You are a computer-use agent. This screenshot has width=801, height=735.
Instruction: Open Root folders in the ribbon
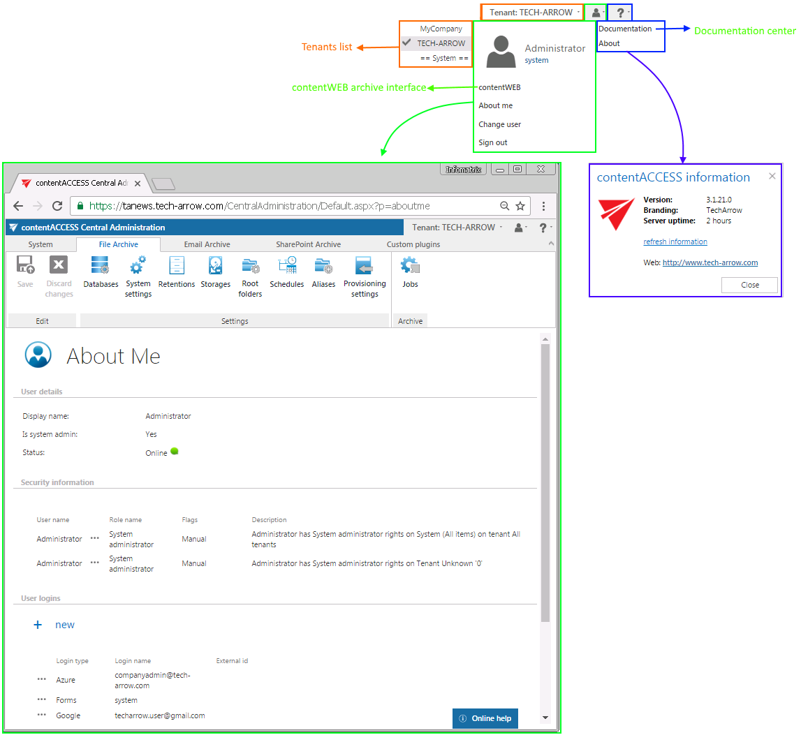pos(250,277)
